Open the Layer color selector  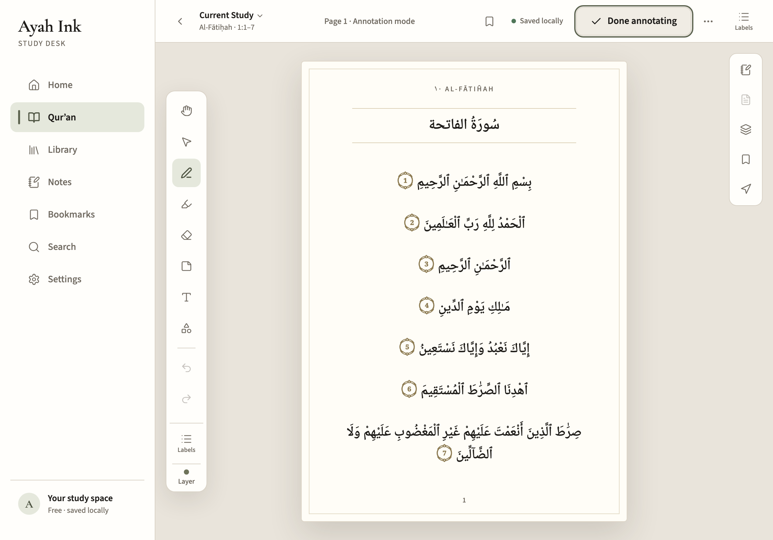186,477
